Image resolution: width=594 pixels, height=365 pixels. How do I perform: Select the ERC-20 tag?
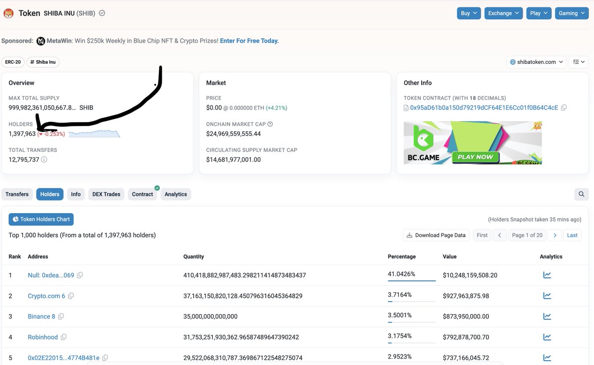pos(13,62)
